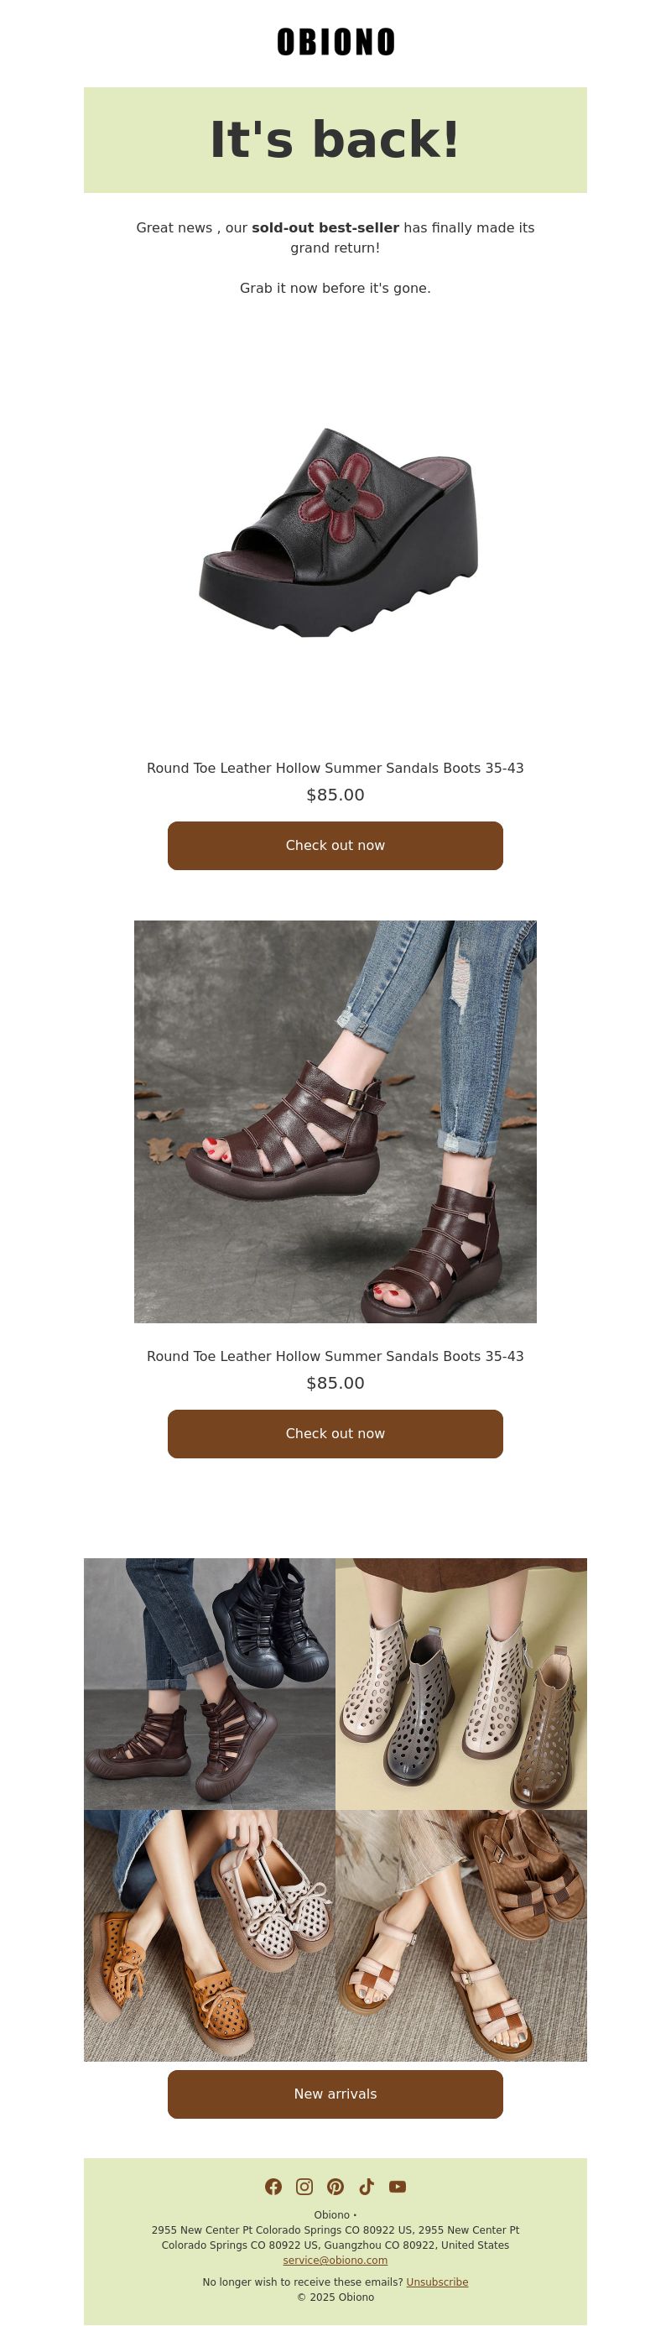The image size is (671, 2326).
Task: Click the first product title text
Action: pos(335,768)
